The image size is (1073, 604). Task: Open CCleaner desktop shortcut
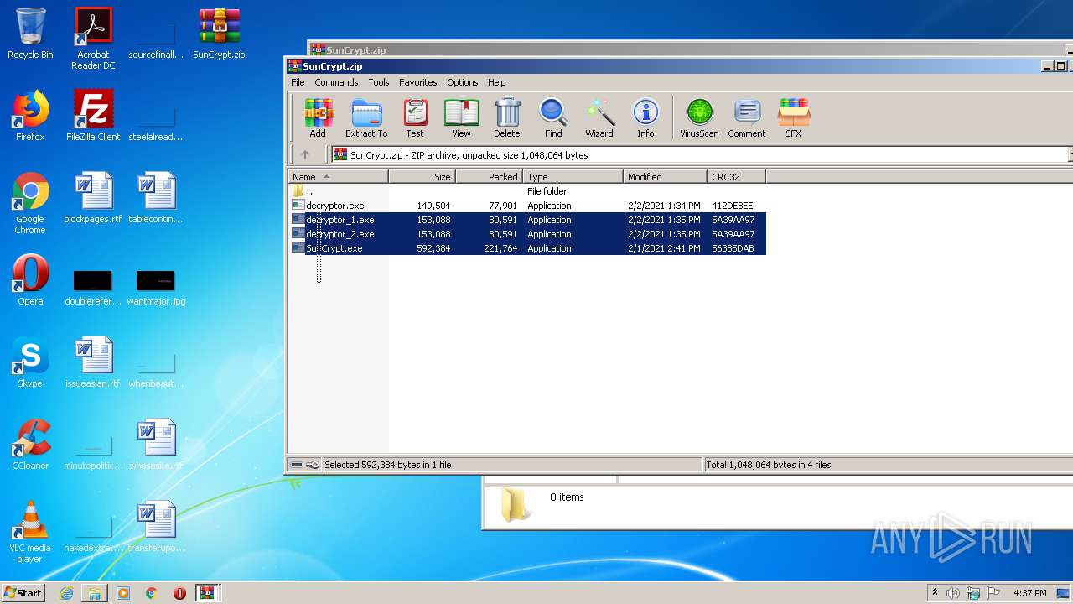pos(30,445)
